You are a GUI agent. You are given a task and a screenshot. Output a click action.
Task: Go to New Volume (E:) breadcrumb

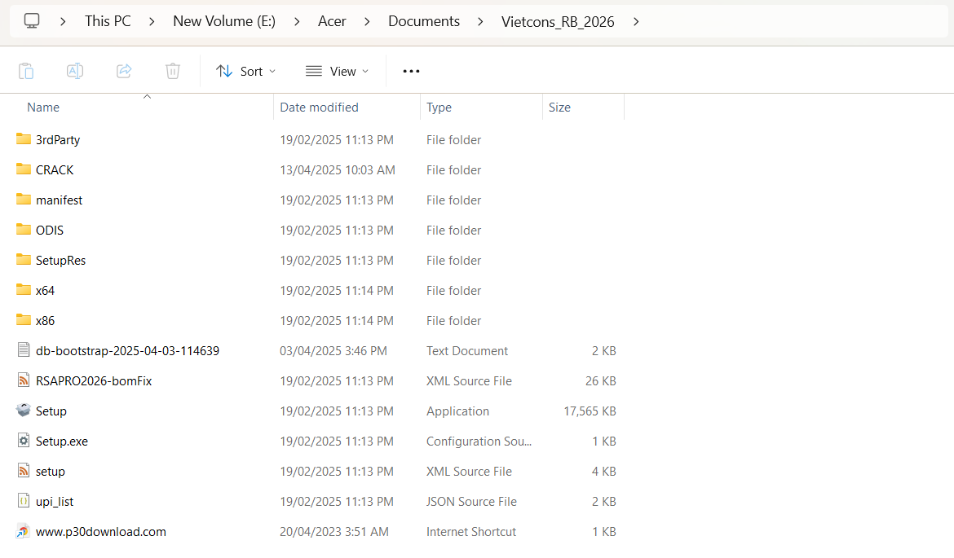click(223, 21)
